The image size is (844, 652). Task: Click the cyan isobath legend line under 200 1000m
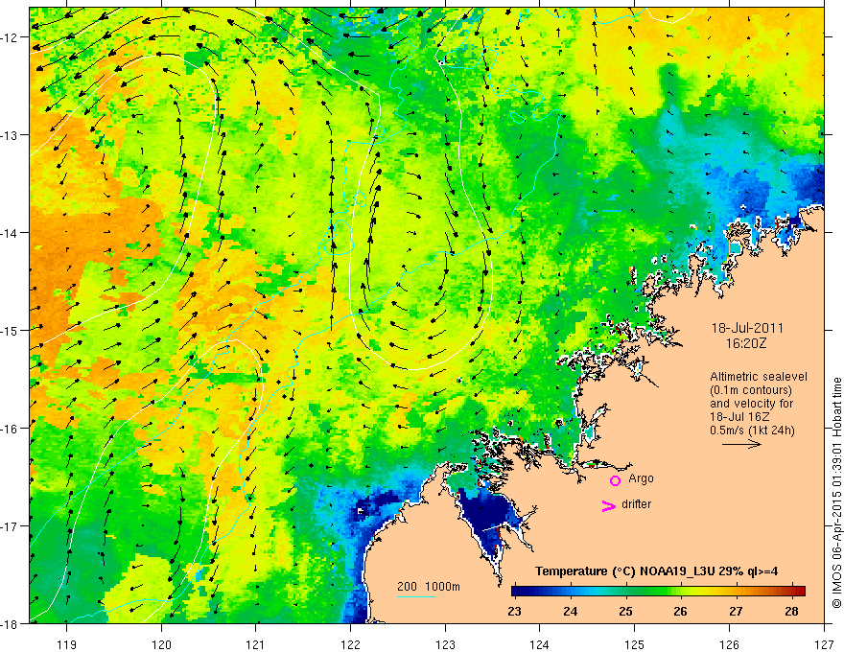416,596
